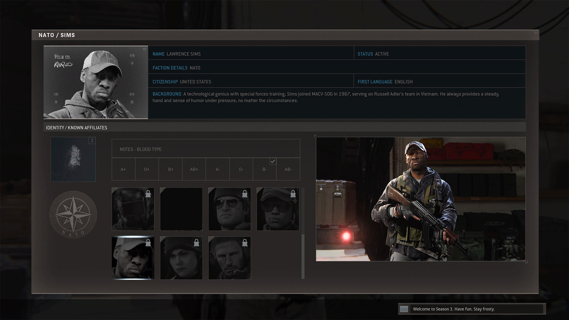Select the AB- blood type cell

[288, 169]
